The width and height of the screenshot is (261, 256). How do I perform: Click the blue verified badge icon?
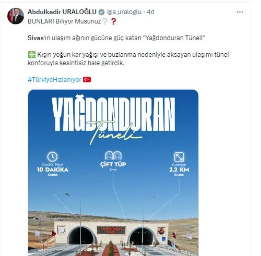coord(101,12)
